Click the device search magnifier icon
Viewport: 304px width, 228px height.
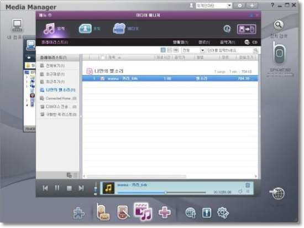[x=279, y=25]
